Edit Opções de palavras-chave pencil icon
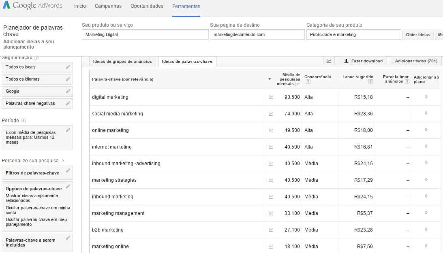Screen dimensions: 443x253 pyautogui.click(x=68, y=187)
